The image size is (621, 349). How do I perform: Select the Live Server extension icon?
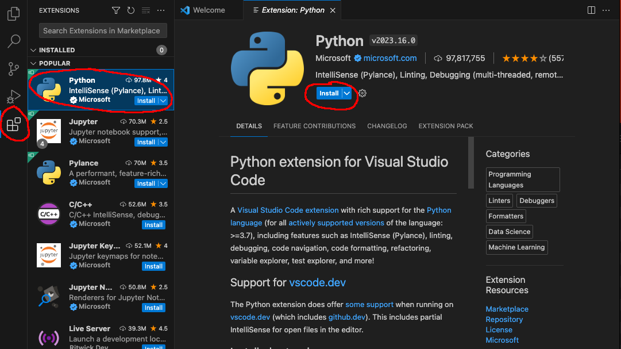(x=49, y=338)
